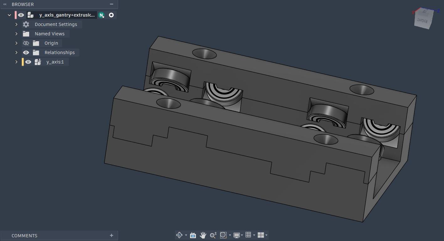Collapse the y_axis_gantry root node
The image size is (444, 241).
click(x=9, y=15)
